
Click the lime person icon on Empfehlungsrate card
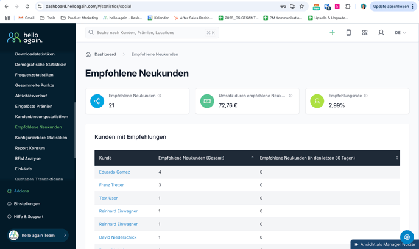[317, 101]
